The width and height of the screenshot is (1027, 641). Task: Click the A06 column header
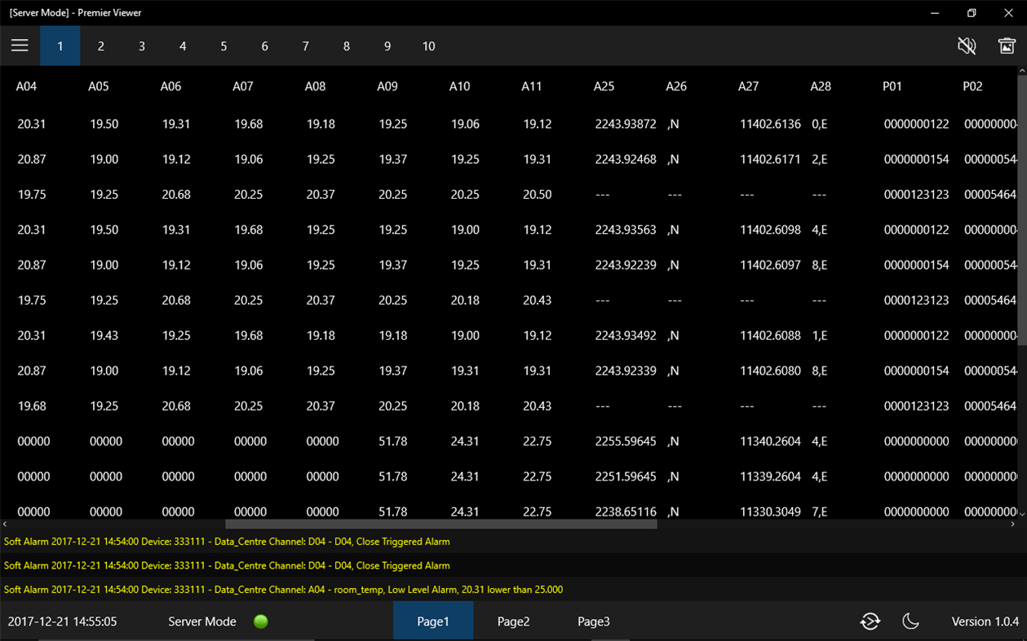pyautogui.click(x=170, y=86)
